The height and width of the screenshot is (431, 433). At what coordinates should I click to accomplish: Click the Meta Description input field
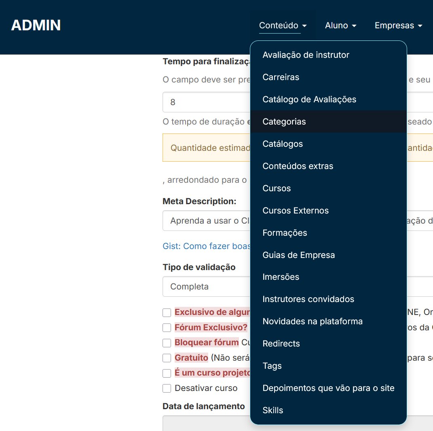207,221
